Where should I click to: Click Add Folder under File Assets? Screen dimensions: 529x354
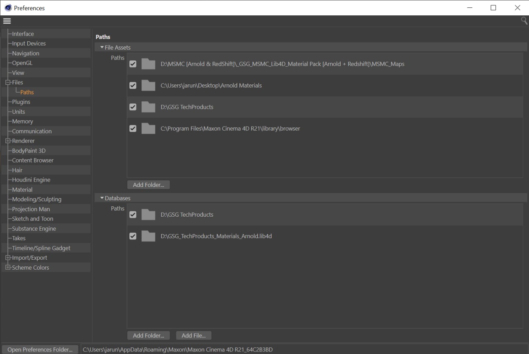coord(148,185)
